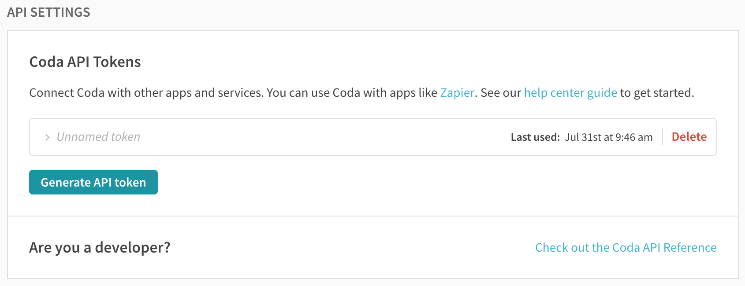Click the Coda API Tokens heading
Viewport: 745px width, 286px height.
pyautogui.click(x=85, y=62)
